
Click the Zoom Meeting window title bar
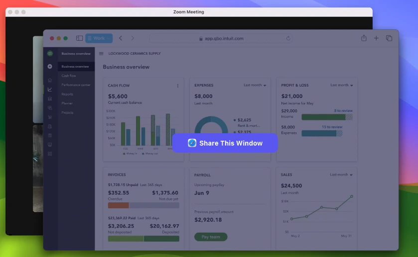pos(189,12)
